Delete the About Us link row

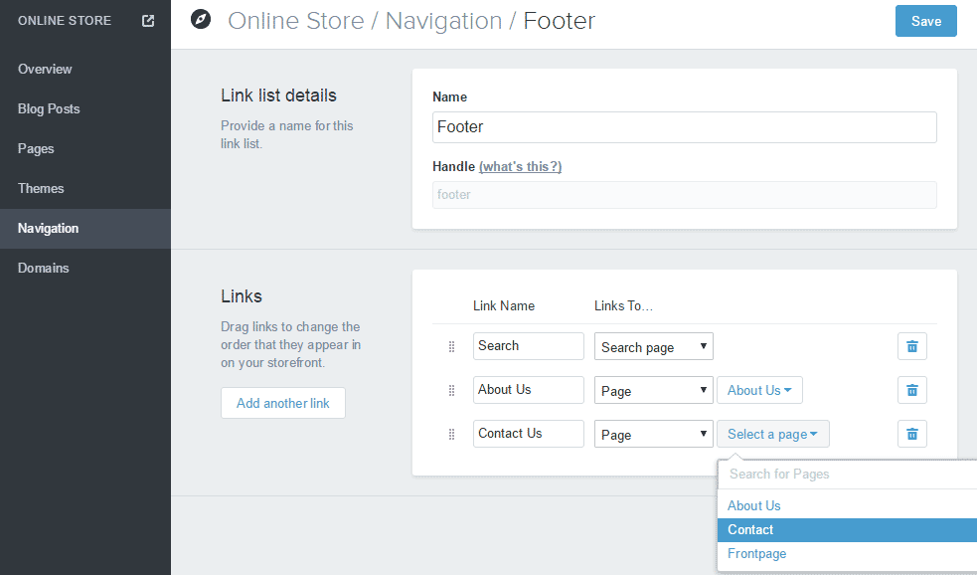coord(911,390)
